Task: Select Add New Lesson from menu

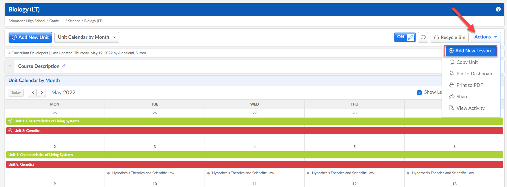Action: 470,51
